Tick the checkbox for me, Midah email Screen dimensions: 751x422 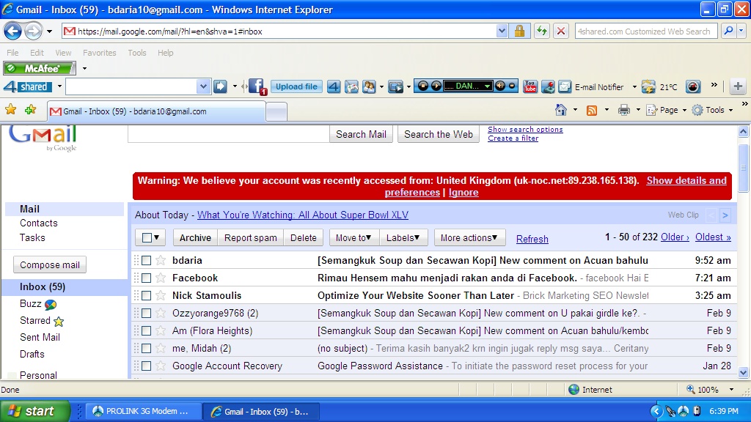click(x=147, y=348)
